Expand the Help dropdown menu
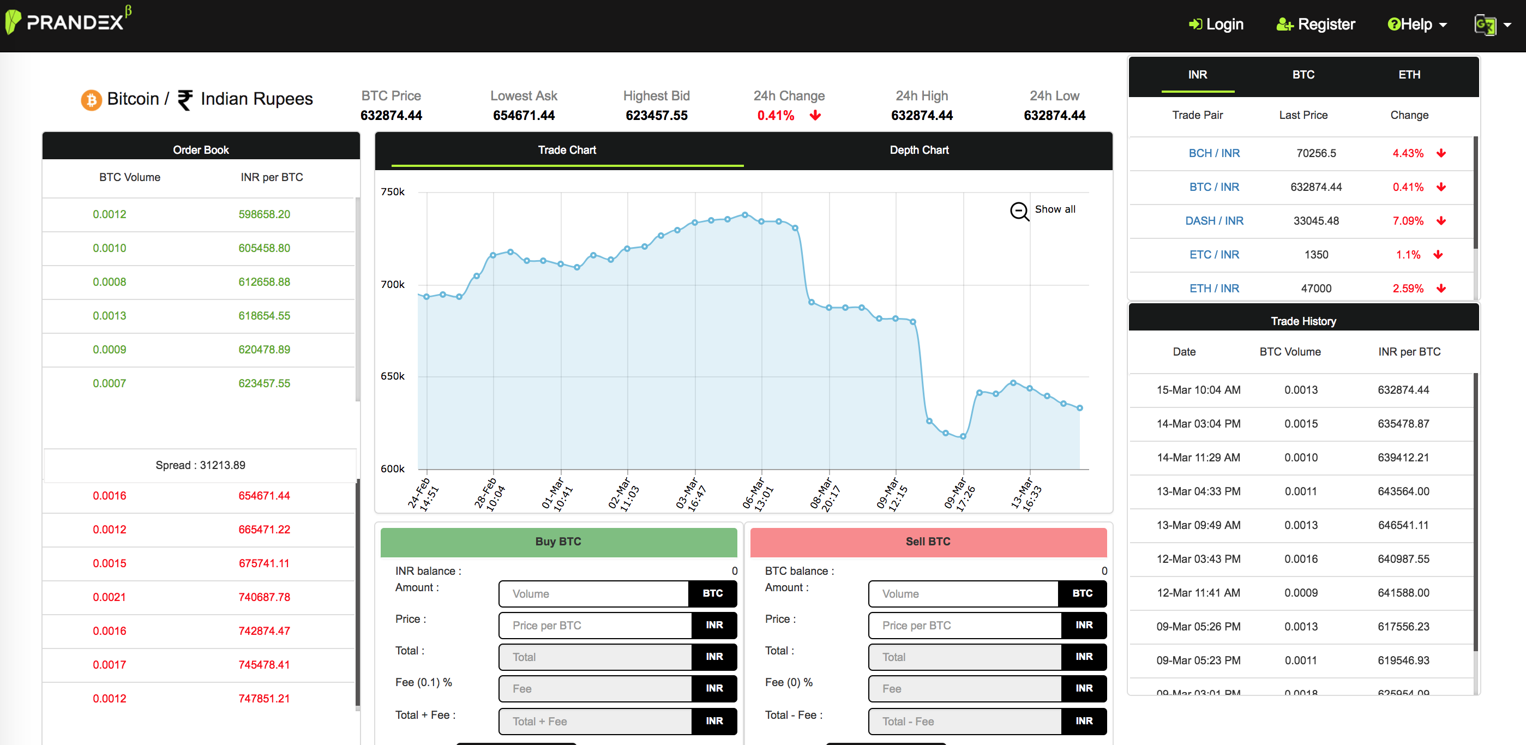The height and width of the screenshot is (745, 1526). pos(1417,25)
